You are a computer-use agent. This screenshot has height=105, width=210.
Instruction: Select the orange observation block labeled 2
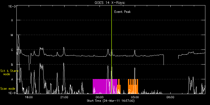point(133,86)
